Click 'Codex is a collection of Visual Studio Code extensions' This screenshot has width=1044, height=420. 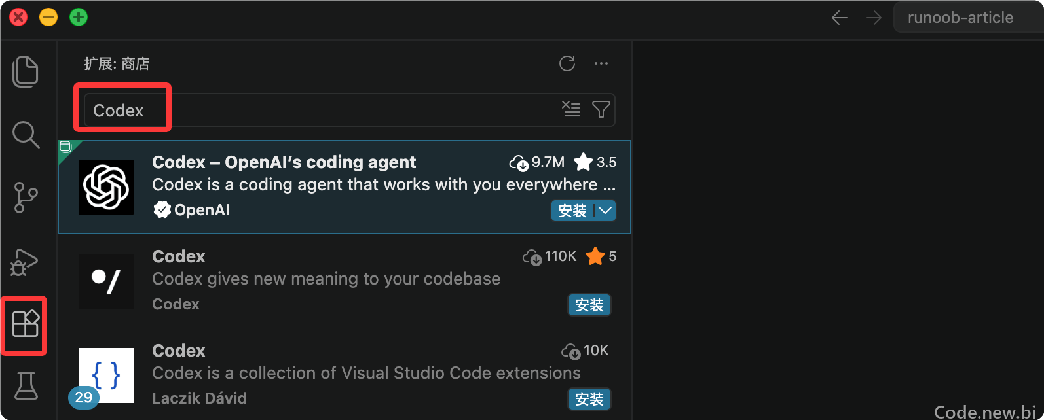pos(366,373)
